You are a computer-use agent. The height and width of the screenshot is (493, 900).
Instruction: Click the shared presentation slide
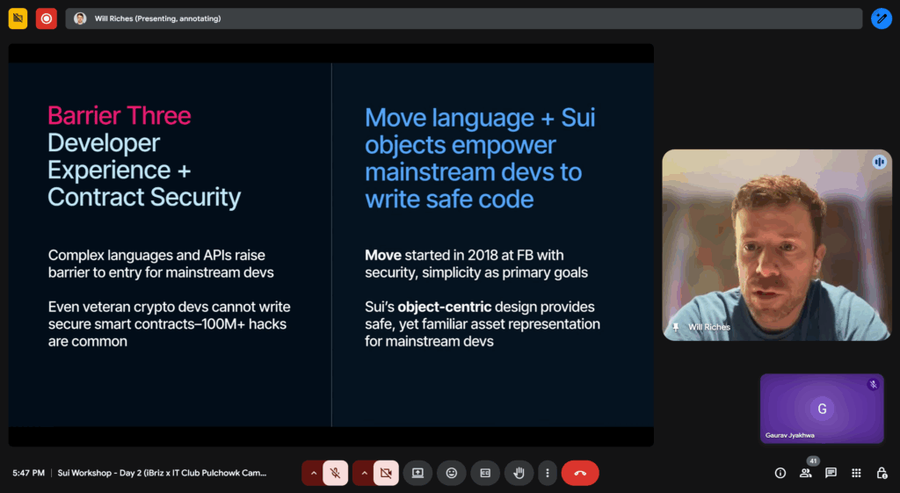click(331, 245)
